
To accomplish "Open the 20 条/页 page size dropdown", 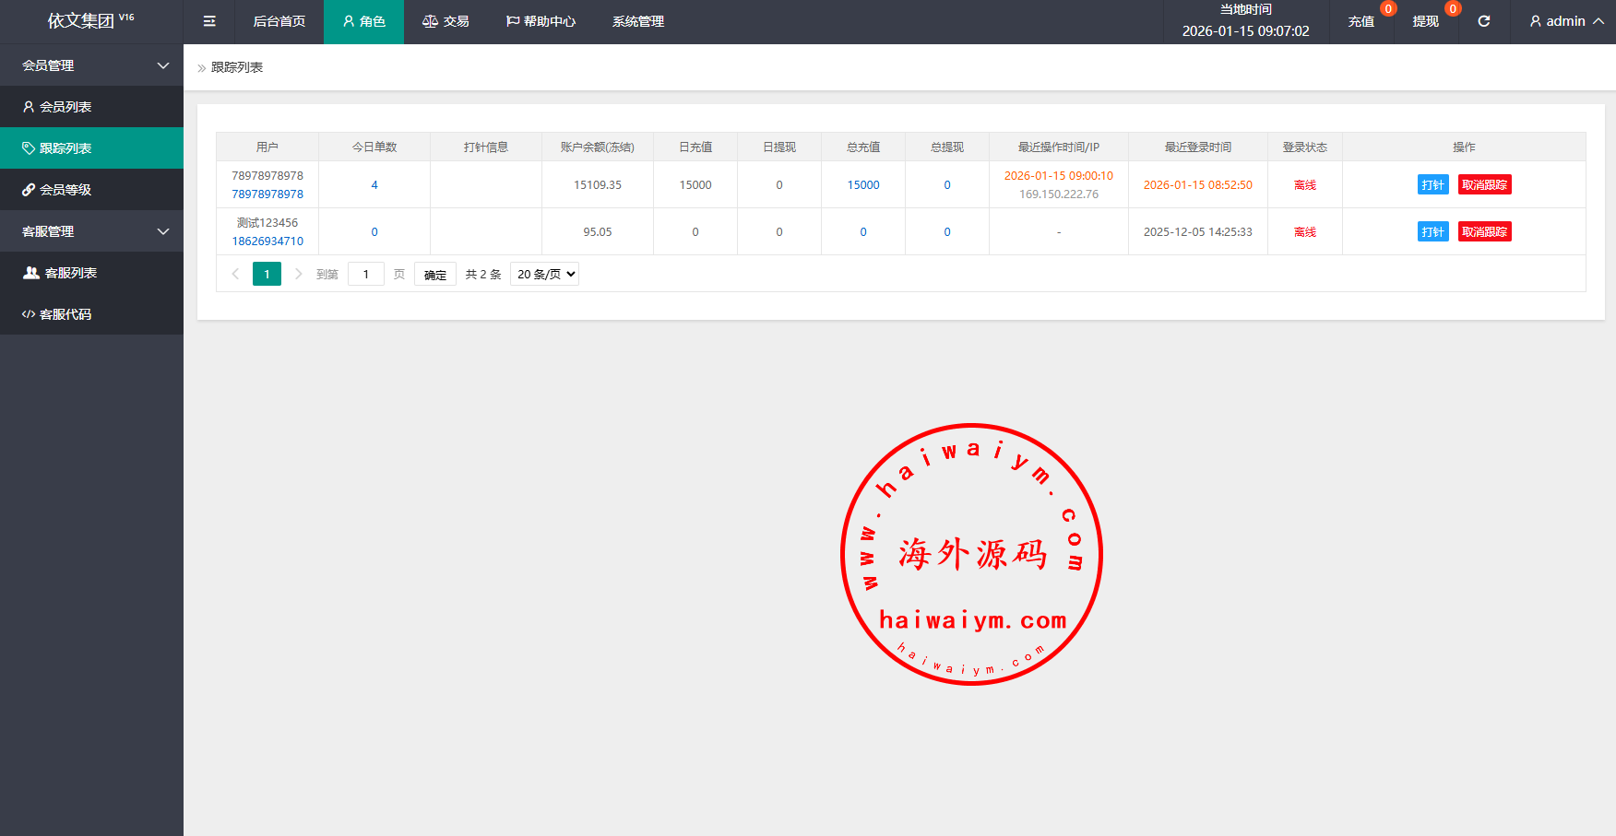I will click(544, 274).
